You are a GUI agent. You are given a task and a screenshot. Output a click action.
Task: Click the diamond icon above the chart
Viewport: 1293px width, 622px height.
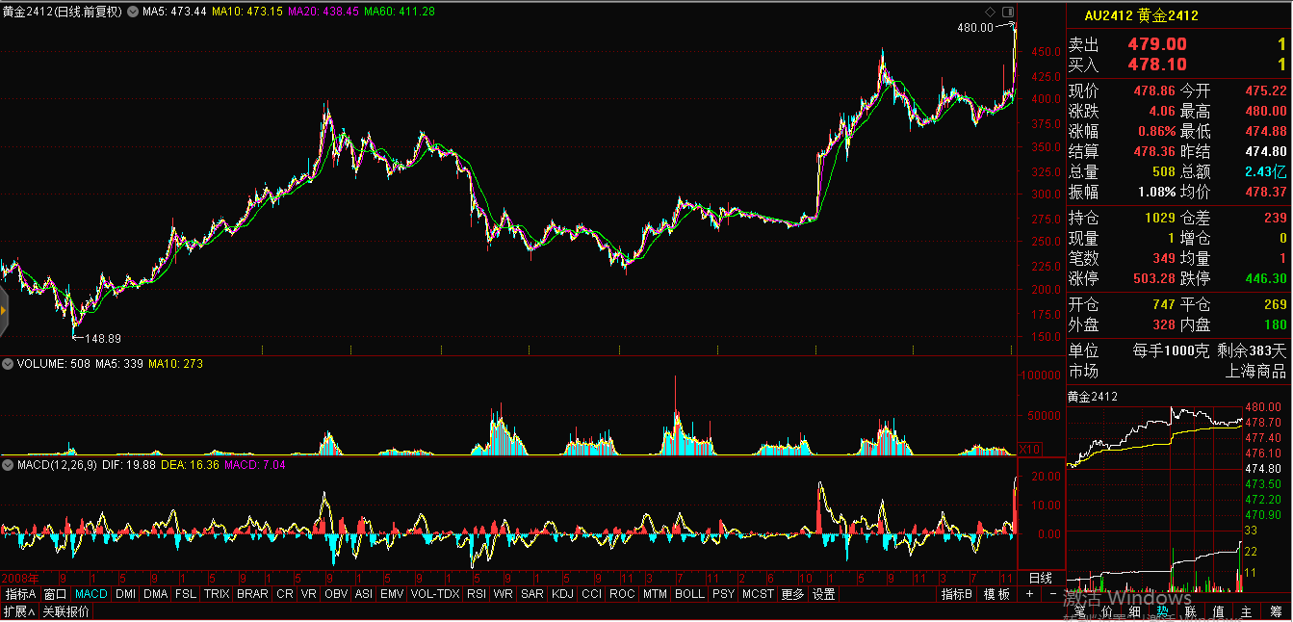[x=991, y=11]
